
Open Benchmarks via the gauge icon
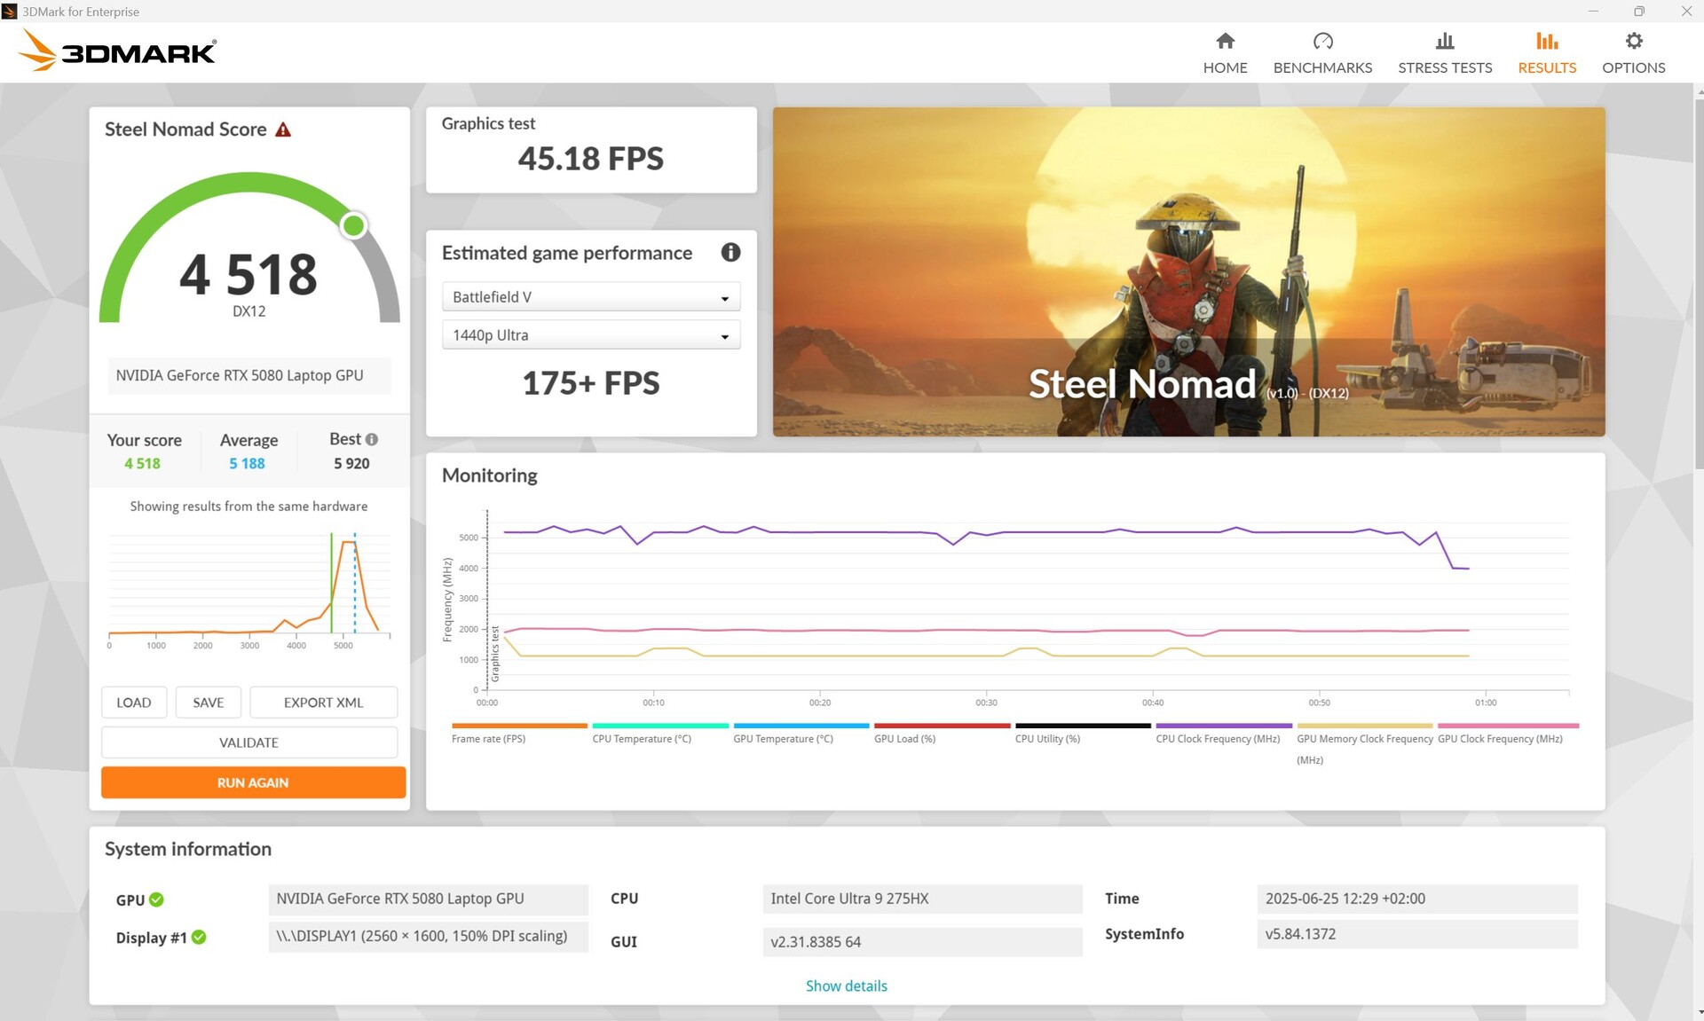[1322, 41]
